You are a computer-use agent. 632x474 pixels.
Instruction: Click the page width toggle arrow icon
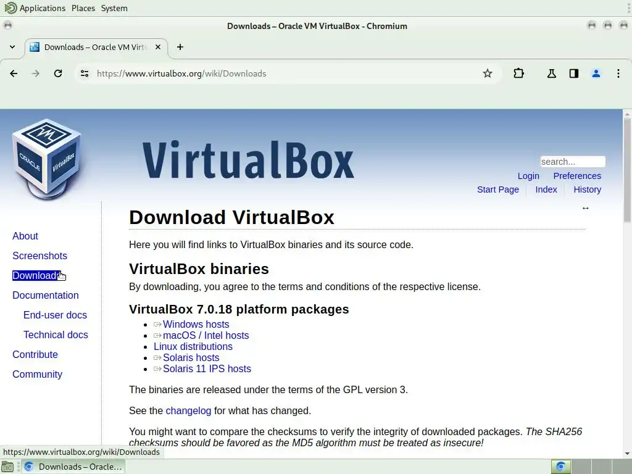[x=586, y=208]
